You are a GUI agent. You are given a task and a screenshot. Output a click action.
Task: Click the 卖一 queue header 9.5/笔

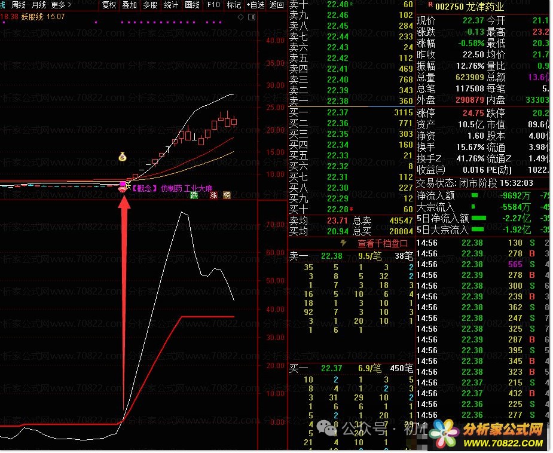click(370, 256)
